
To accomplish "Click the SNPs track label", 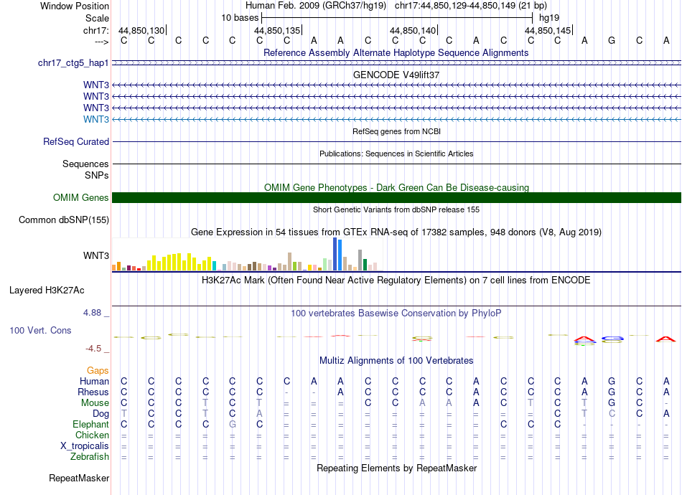I will (x=97, y=175).
